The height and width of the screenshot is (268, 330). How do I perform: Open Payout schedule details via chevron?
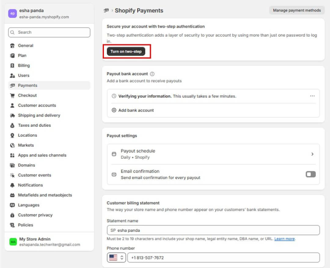[312, 154]
